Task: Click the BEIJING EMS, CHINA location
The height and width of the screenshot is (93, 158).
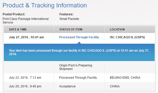Action: pyautogui.click(x=125, y=78)
